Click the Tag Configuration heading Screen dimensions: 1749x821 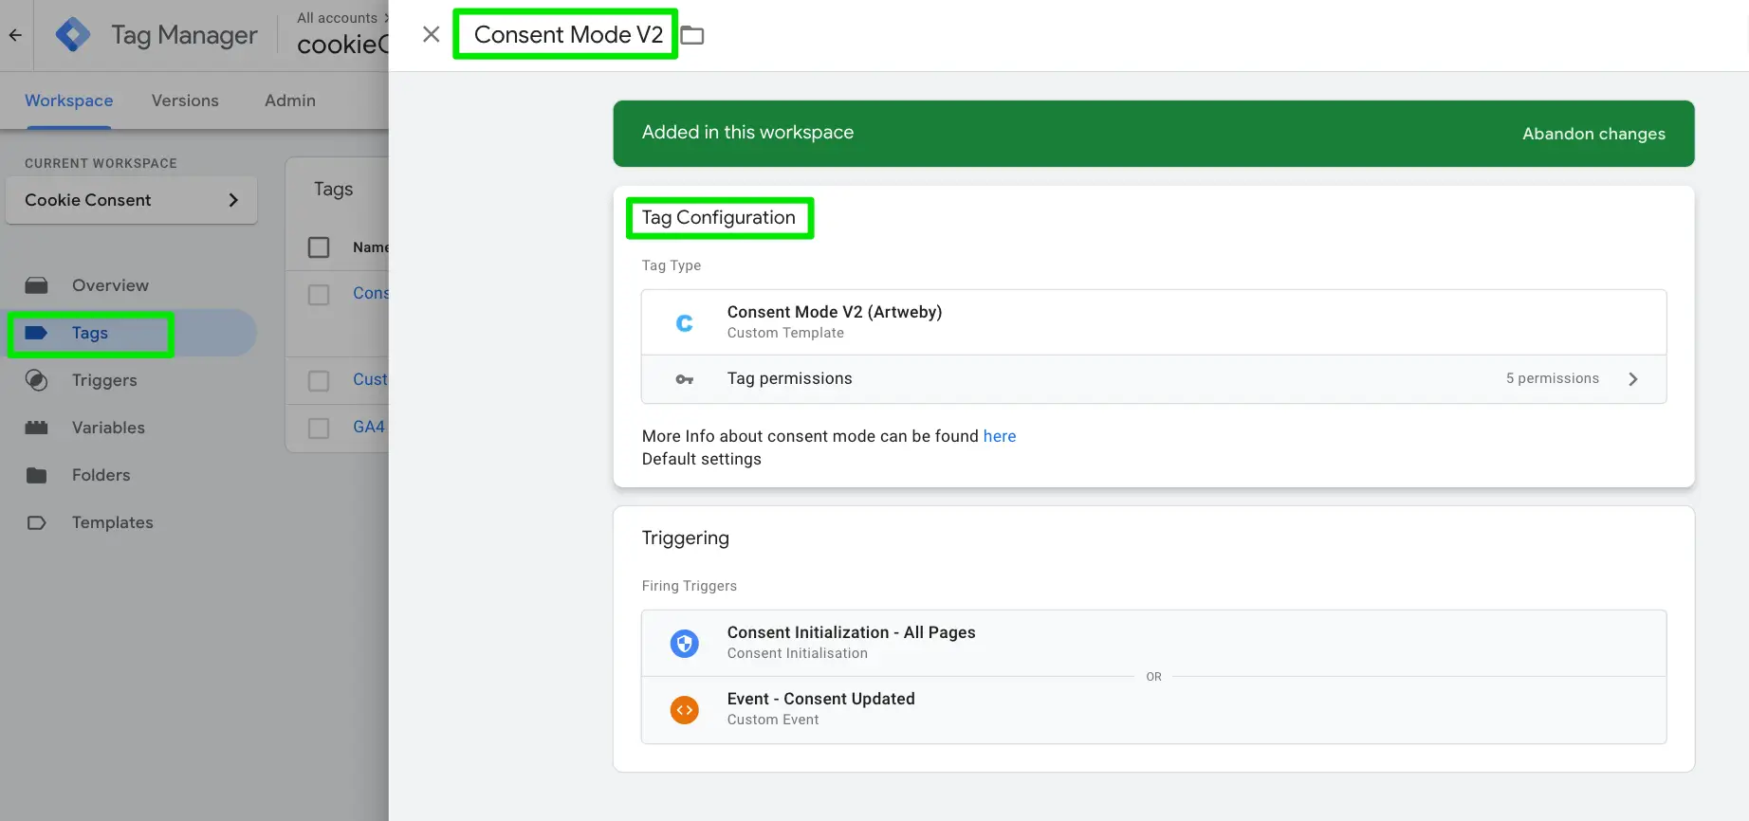tap(718, 217)
